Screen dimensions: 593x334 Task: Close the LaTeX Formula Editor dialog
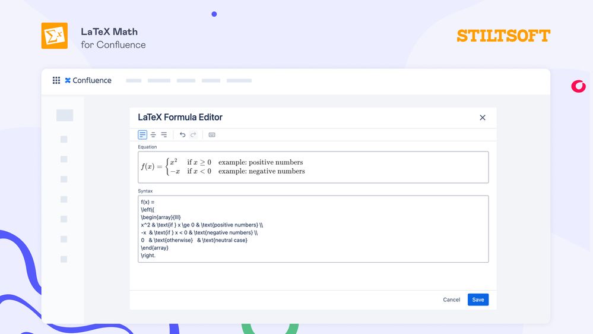click(x=483, y=118)
